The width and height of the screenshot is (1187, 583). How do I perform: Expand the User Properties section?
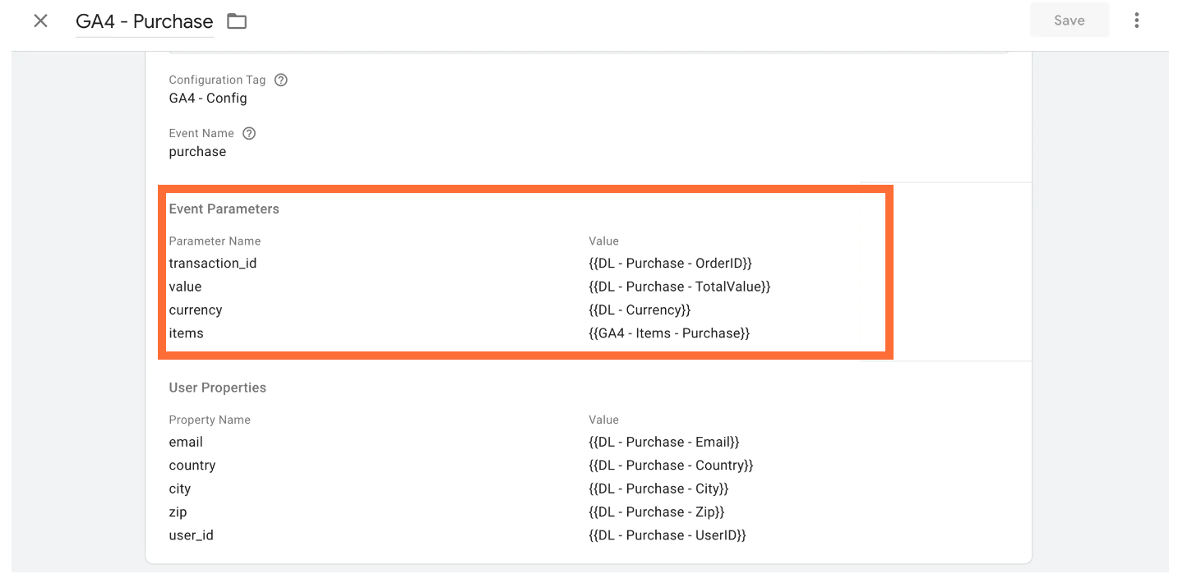217,387
